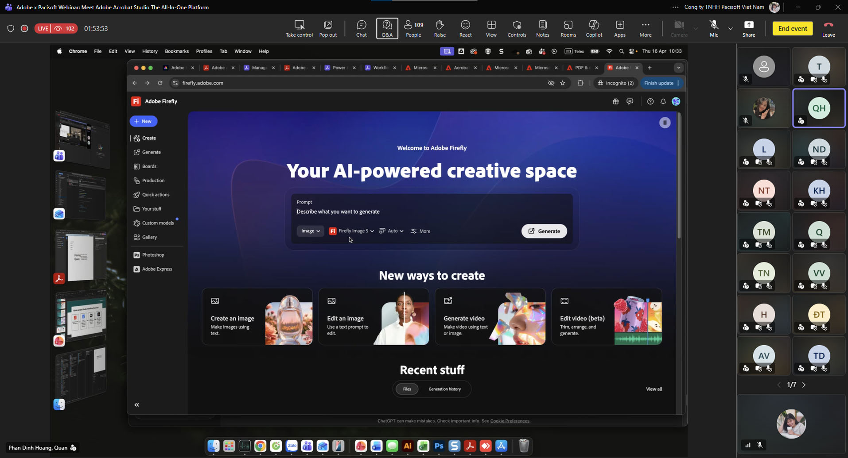Pause the Firefly banner animation
The width and height of the screenshot is (848, 458).
[665, 123]
